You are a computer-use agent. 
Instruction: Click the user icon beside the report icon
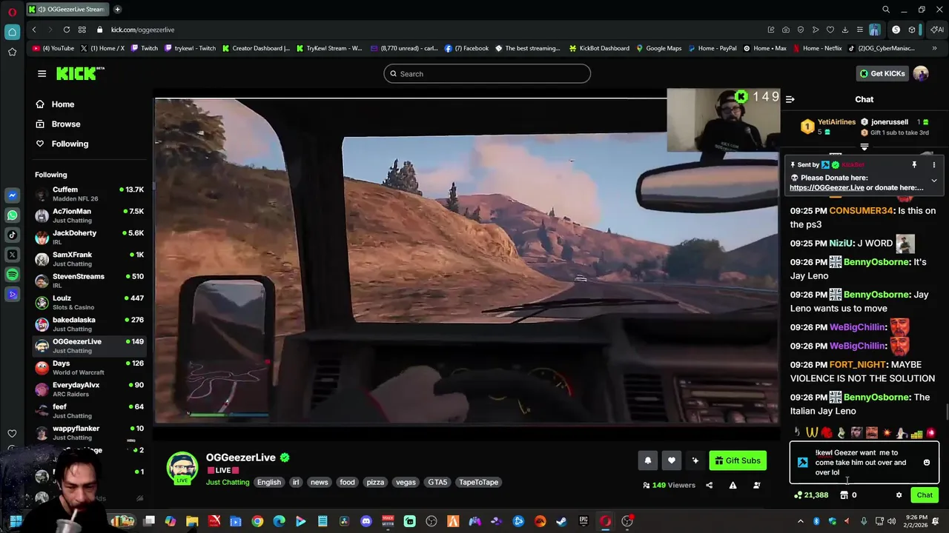[x=756, y=486]
